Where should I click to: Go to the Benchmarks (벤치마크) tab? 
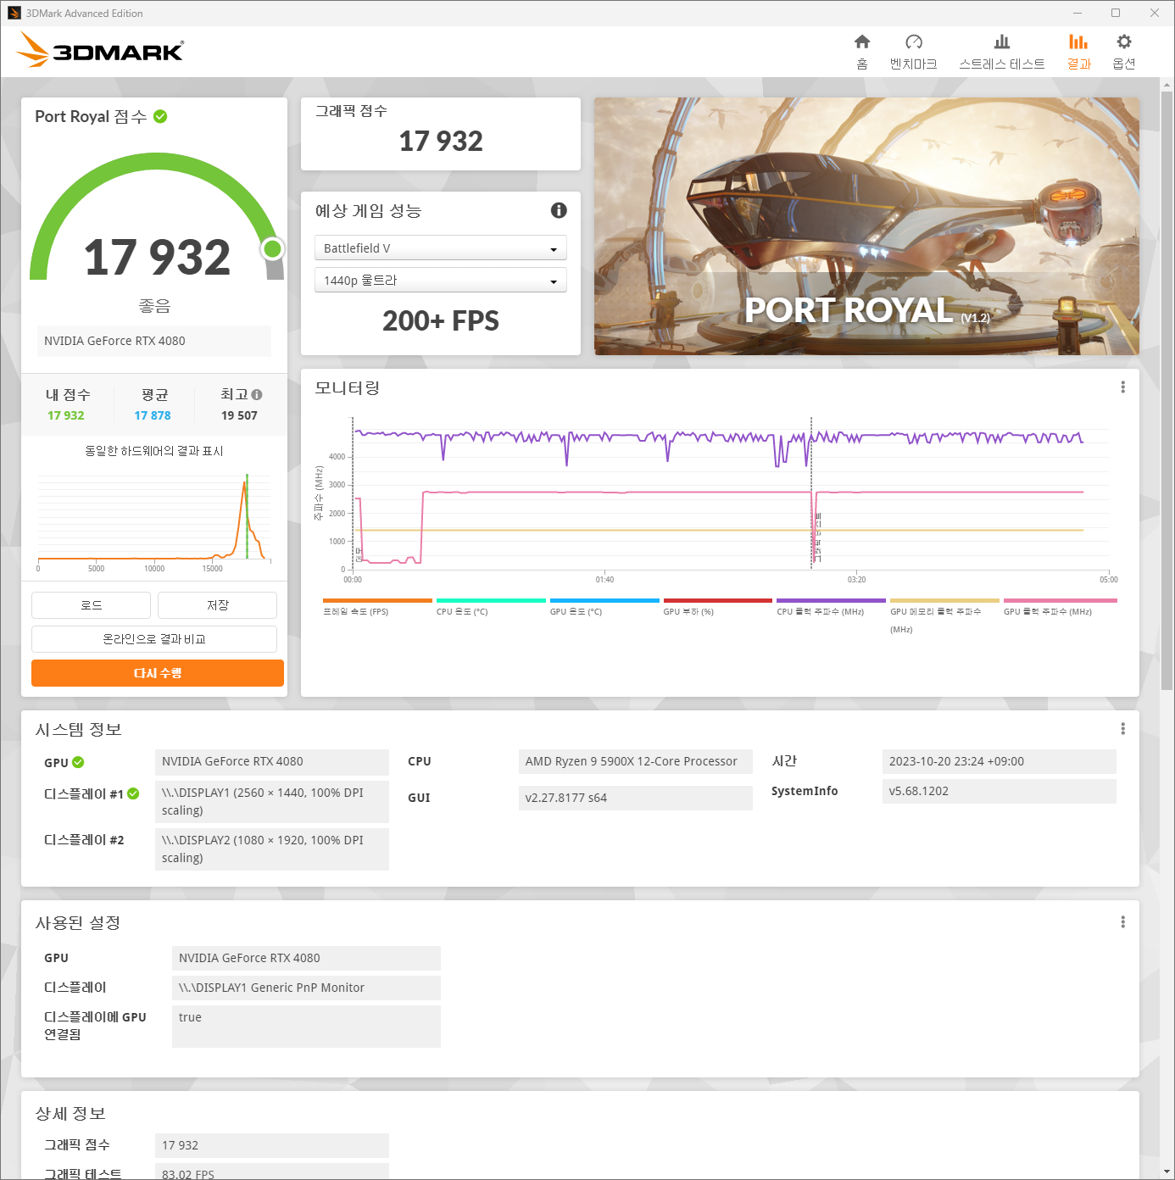[x=913, y=52]
